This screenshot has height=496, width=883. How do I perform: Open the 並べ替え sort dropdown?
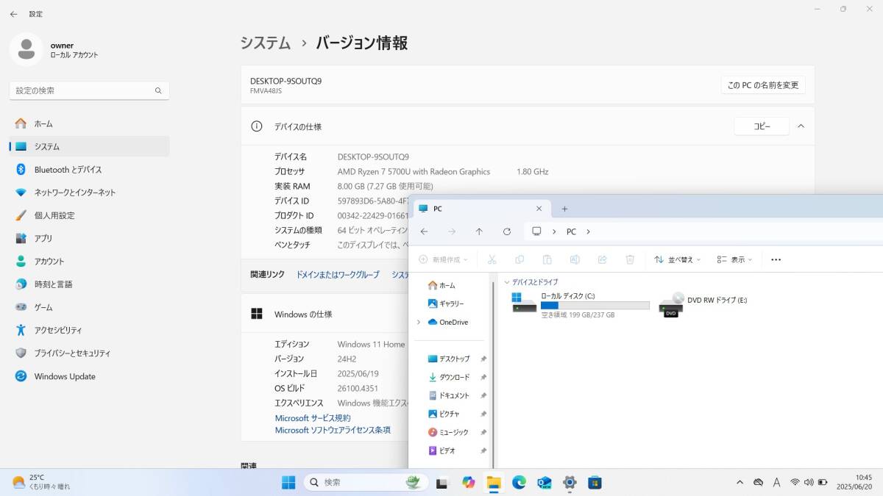point(677,259)
